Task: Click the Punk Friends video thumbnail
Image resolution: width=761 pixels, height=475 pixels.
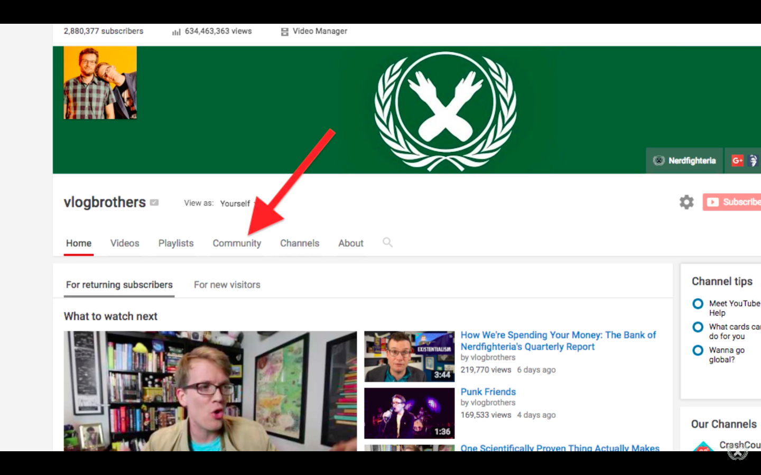Action: (409, 413)
